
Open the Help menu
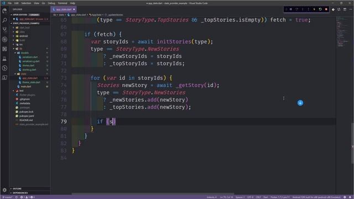(x=72, y=3)
